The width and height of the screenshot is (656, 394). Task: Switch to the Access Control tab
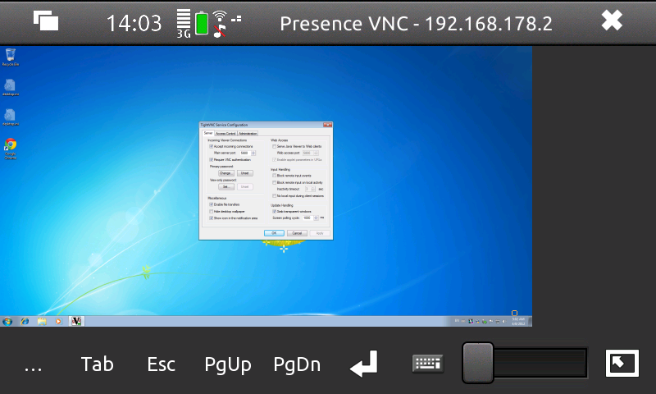[225, 133]
